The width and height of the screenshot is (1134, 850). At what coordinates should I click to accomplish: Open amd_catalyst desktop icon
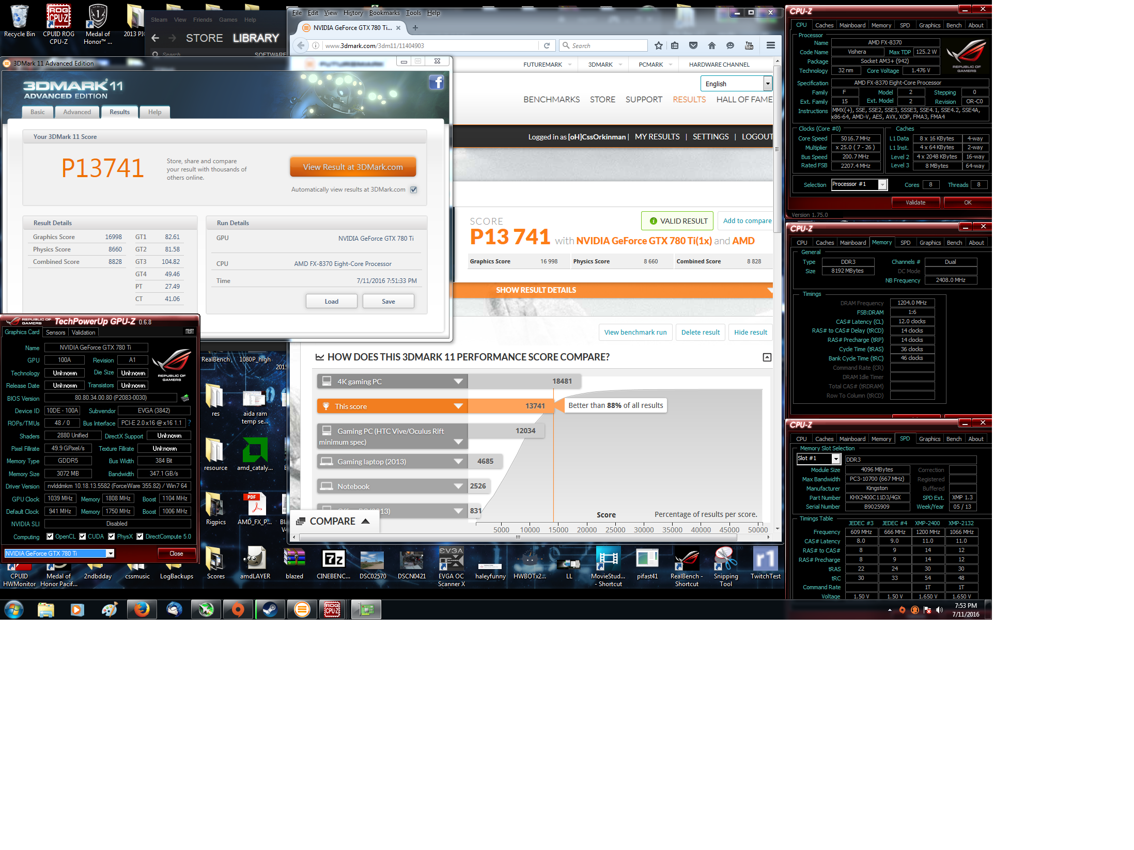255,454
